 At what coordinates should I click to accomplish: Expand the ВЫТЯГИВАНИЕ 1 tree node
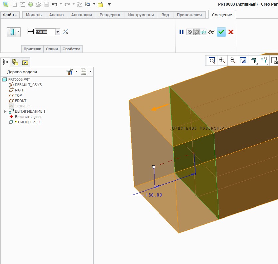coord(5,111)
